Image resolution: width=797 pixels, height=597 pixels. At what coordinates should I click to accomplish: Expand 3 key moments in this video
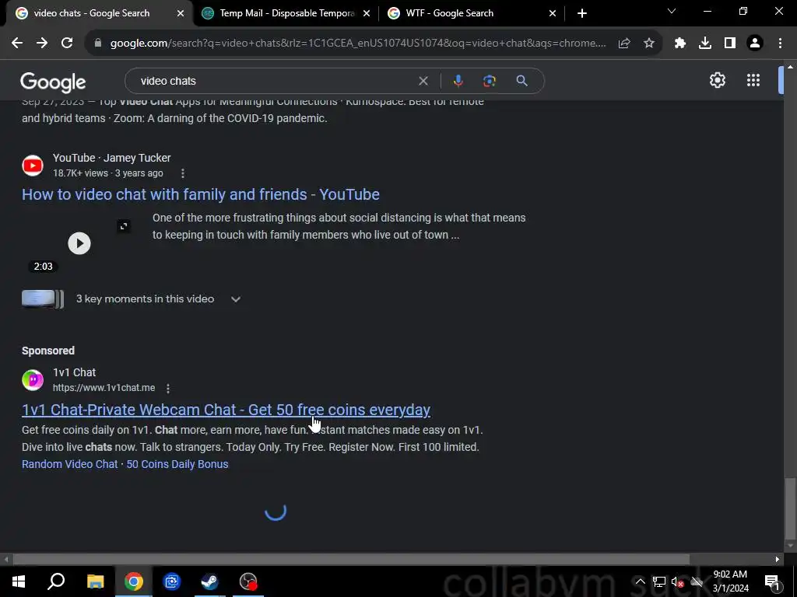point(235,299)
